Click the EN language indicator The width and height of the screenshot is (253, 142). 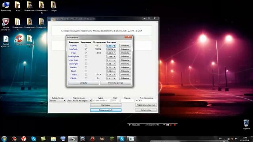click(220, 138)
